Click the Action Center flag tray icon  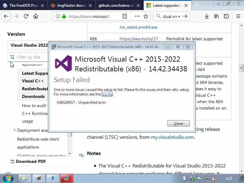[199, 179]
